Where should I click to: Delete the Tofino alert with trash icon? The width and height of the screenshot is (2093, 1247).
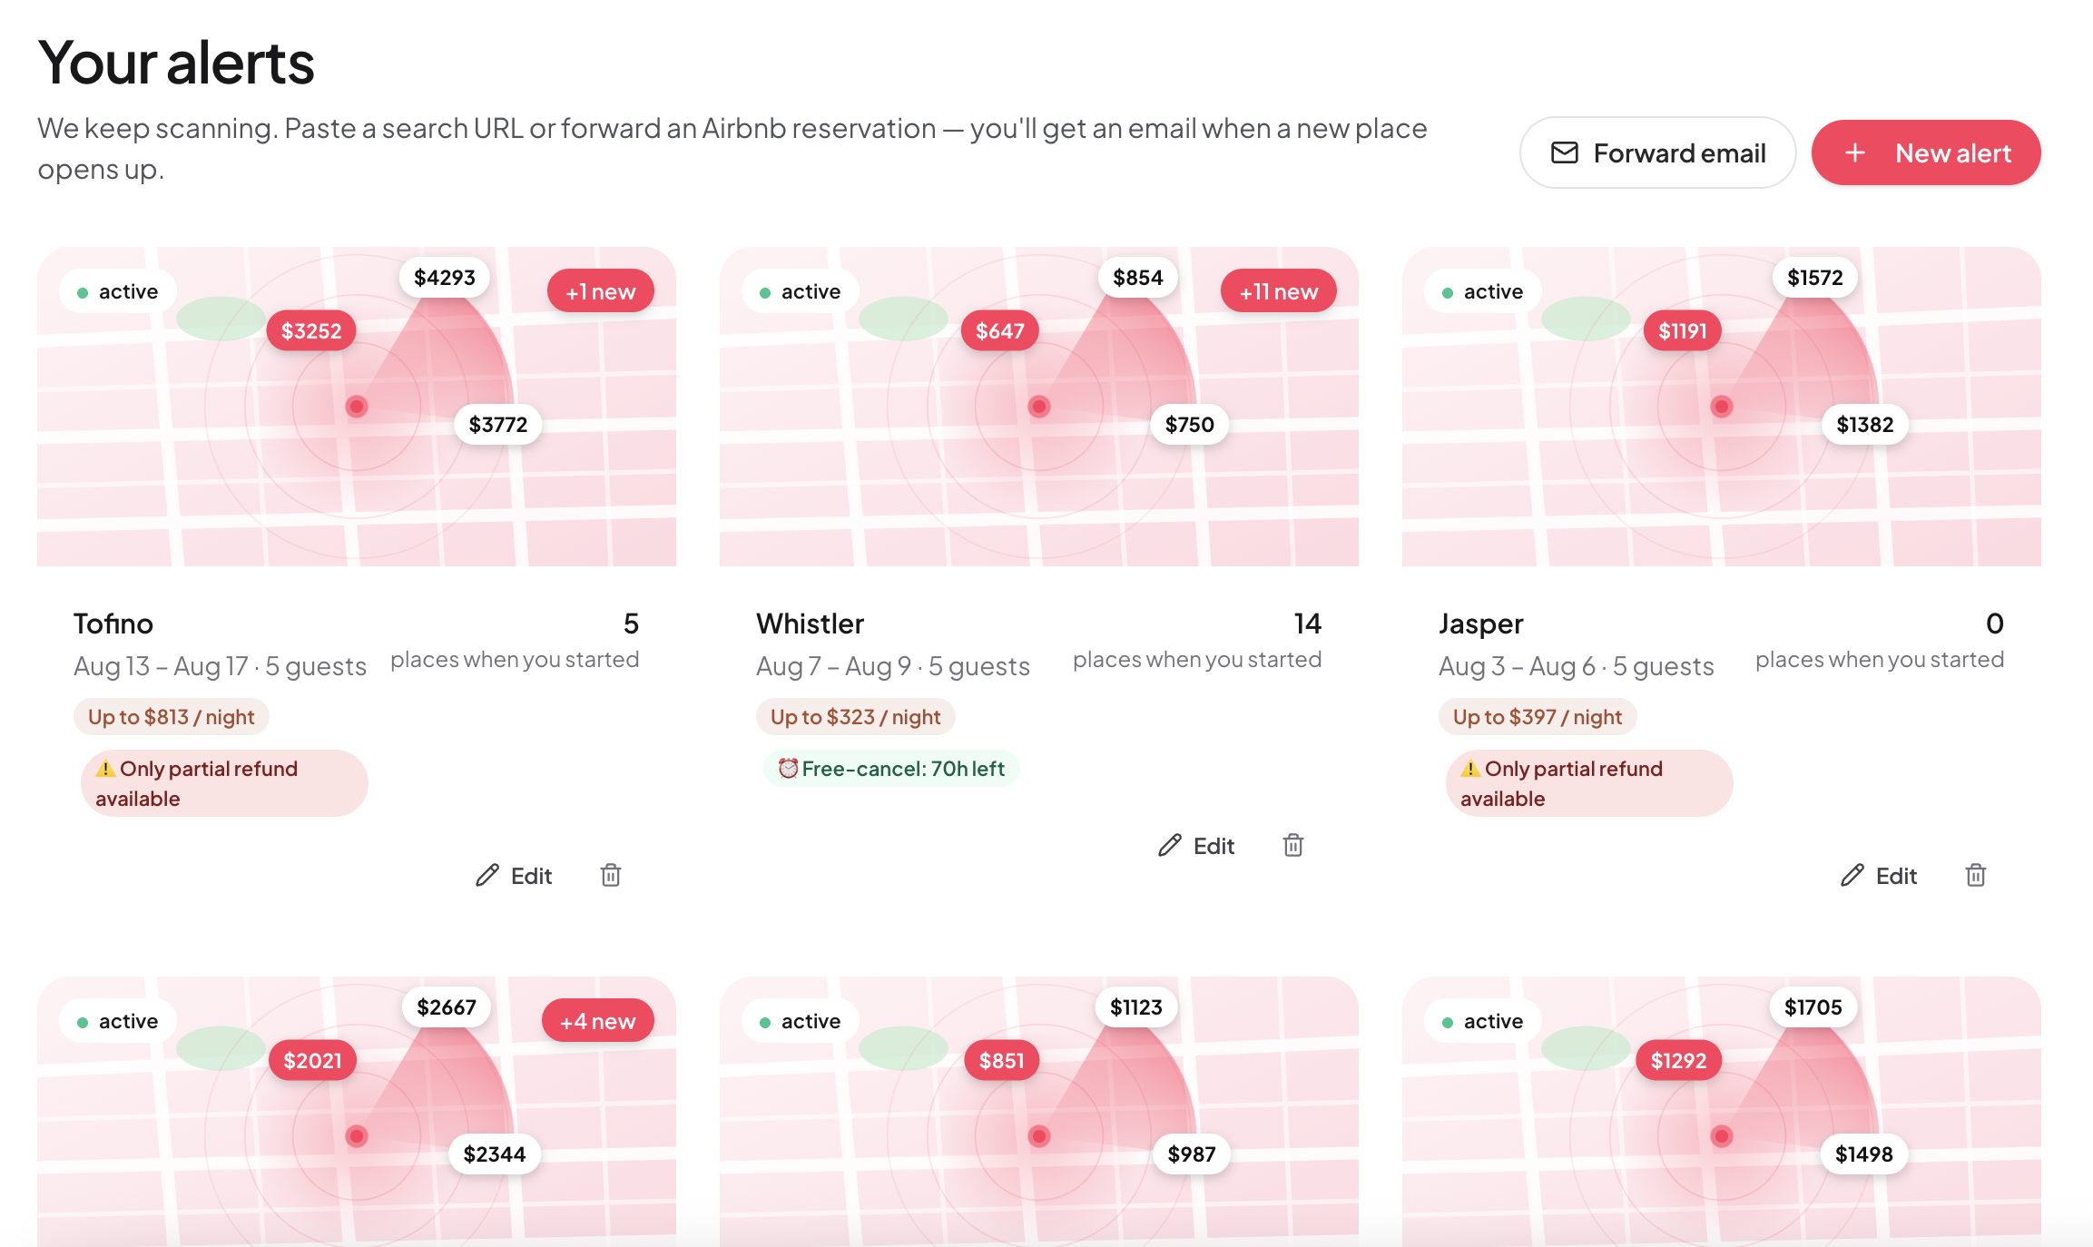click(611, 875)
